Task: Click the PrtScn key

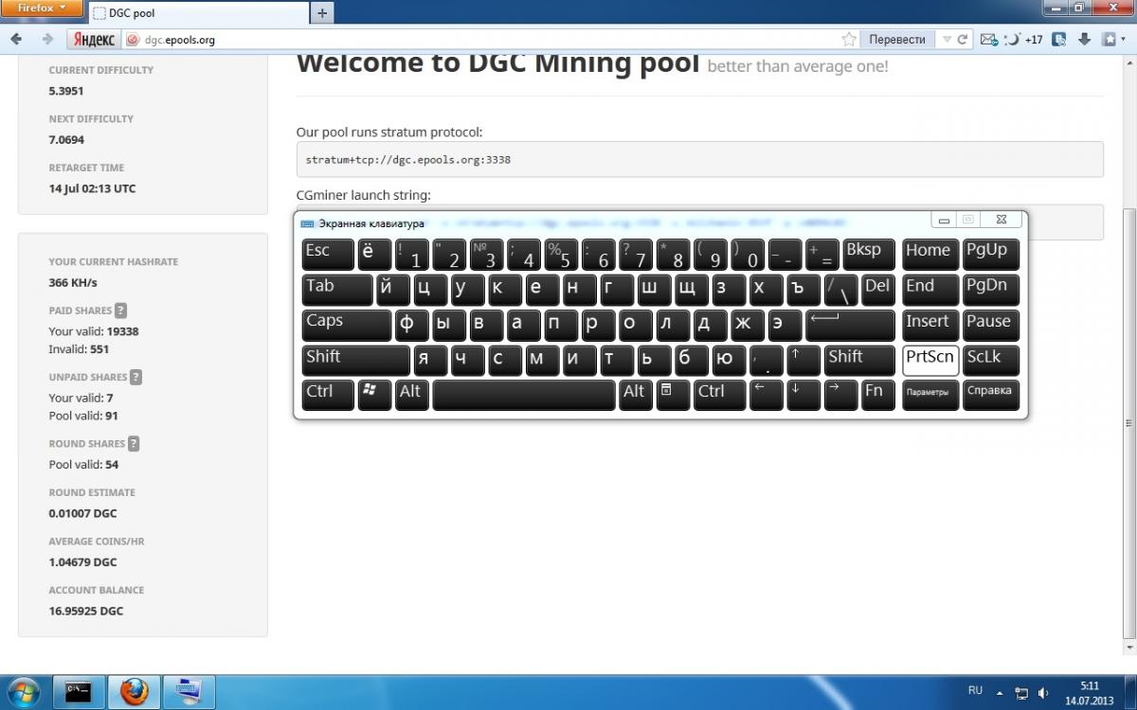Action: 930,360
